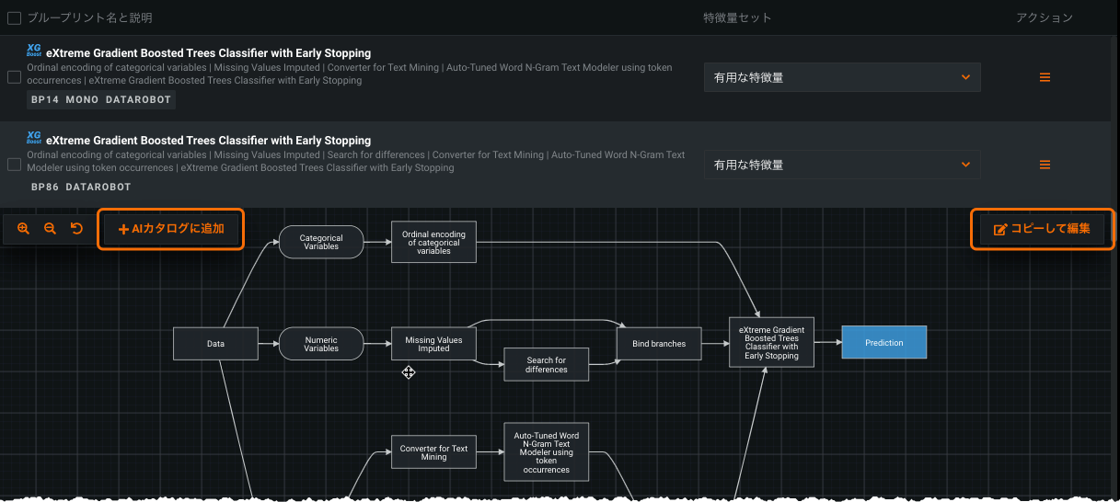This screenshot has width=1120, height=502.
Task: Click the BP14 blueprint title text
Action: click(x=208, y=53)
